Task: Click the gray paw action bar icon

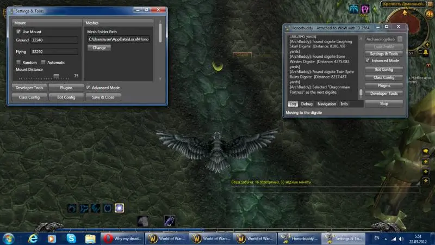Action: [143, 222]
